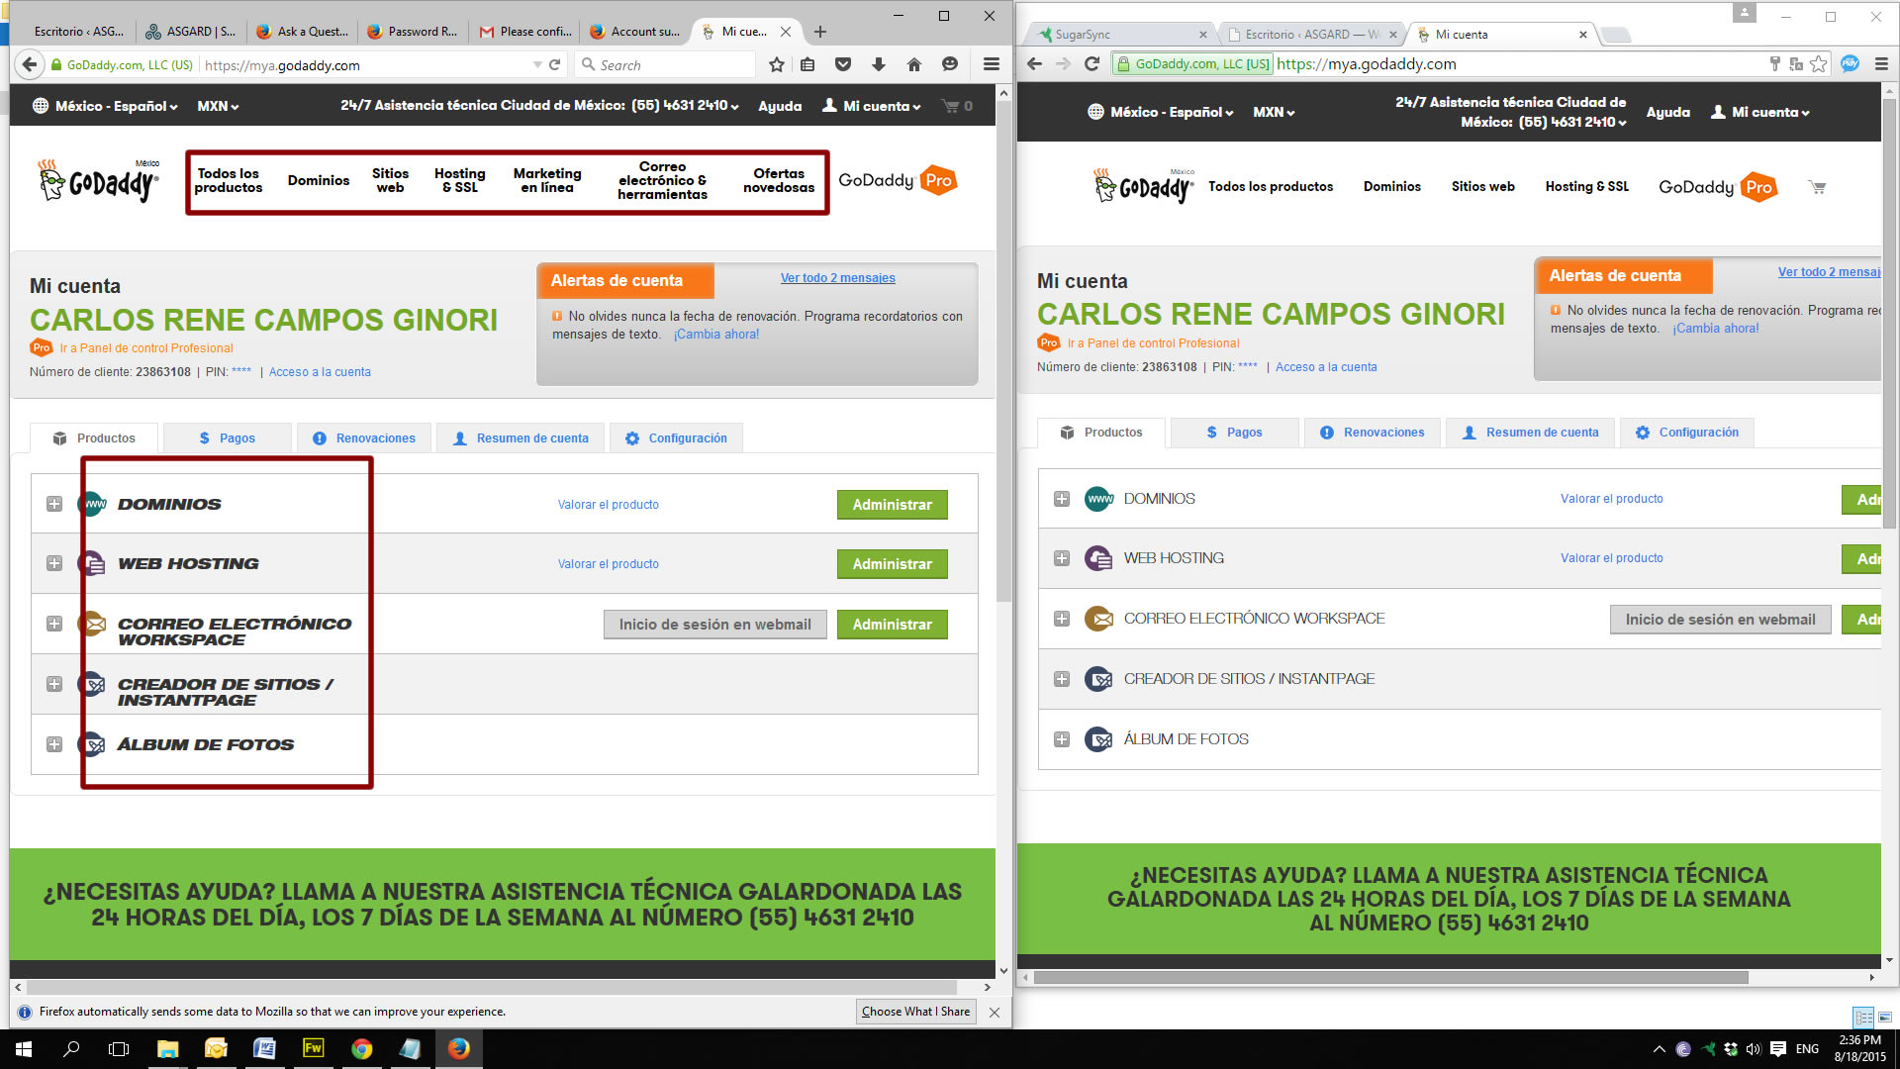Expand WEB HOSTING row in right window
The image size is (1900, 1069).
coord(1062,558)
